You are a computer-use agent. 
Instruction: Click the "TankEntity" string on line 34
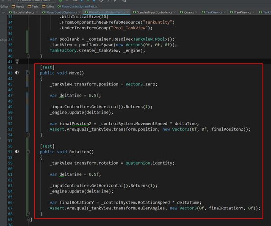[x=158, y=22]
